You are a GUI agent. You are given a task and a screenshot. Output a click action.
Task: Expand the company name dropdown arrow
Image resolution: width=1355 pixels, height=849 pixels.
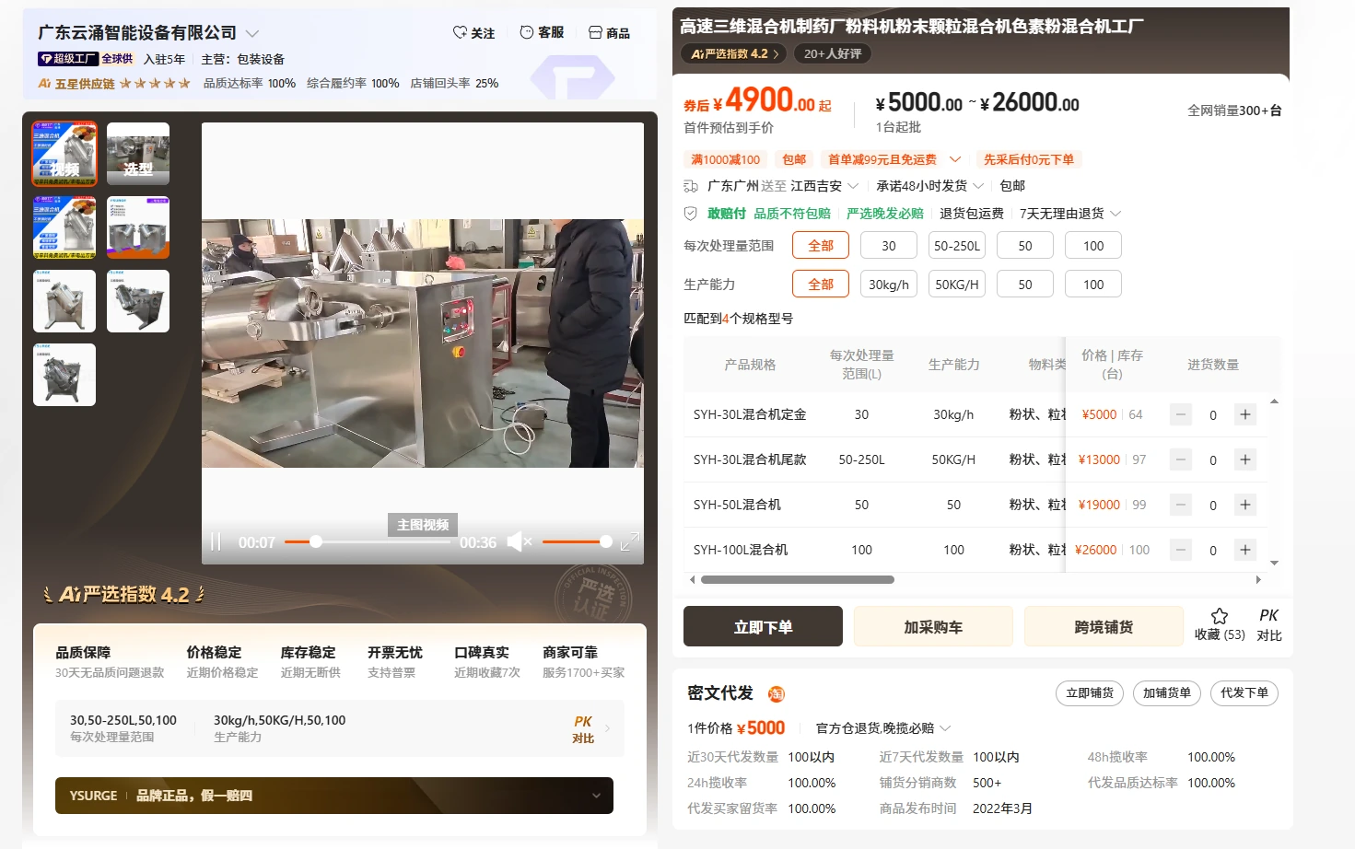252,33
